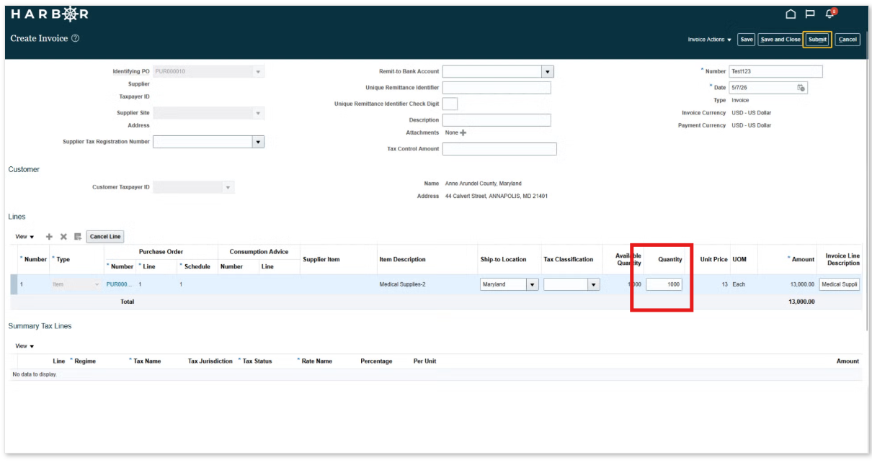
Task: Click the line details icon beside delete
Action: (x=77, y=236)
